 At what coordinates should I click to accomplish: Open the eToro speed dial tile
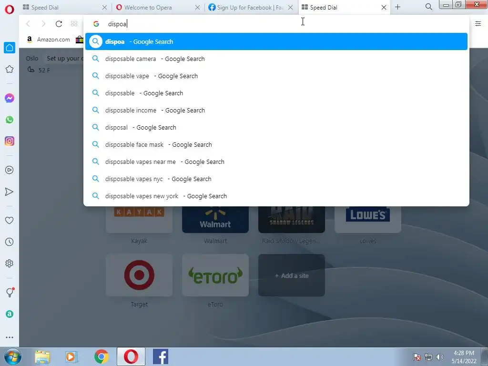tap(215, 275)
